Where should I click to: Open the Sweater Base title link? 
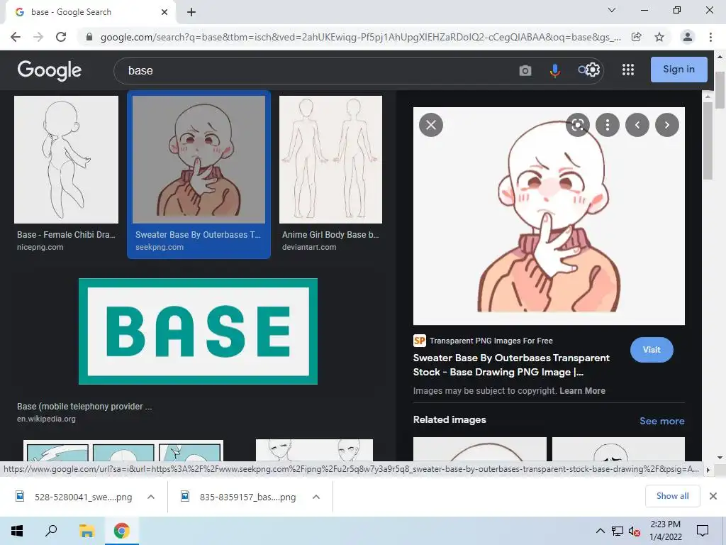511,365
